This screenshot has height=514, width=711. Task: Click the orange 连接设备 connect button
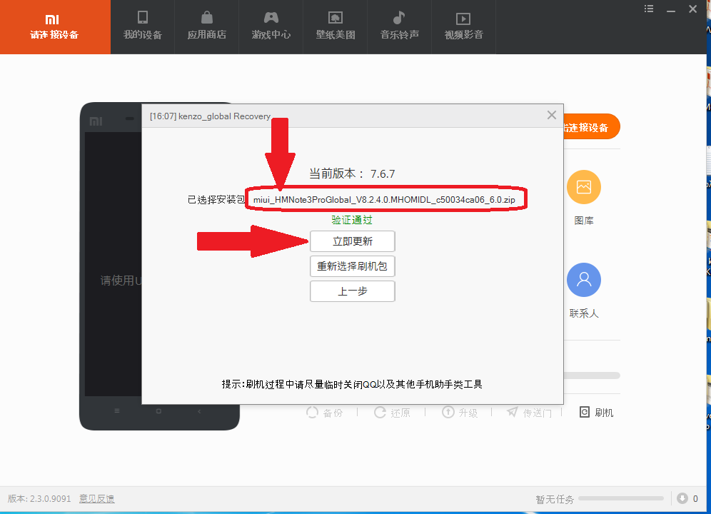click(590, 127)
